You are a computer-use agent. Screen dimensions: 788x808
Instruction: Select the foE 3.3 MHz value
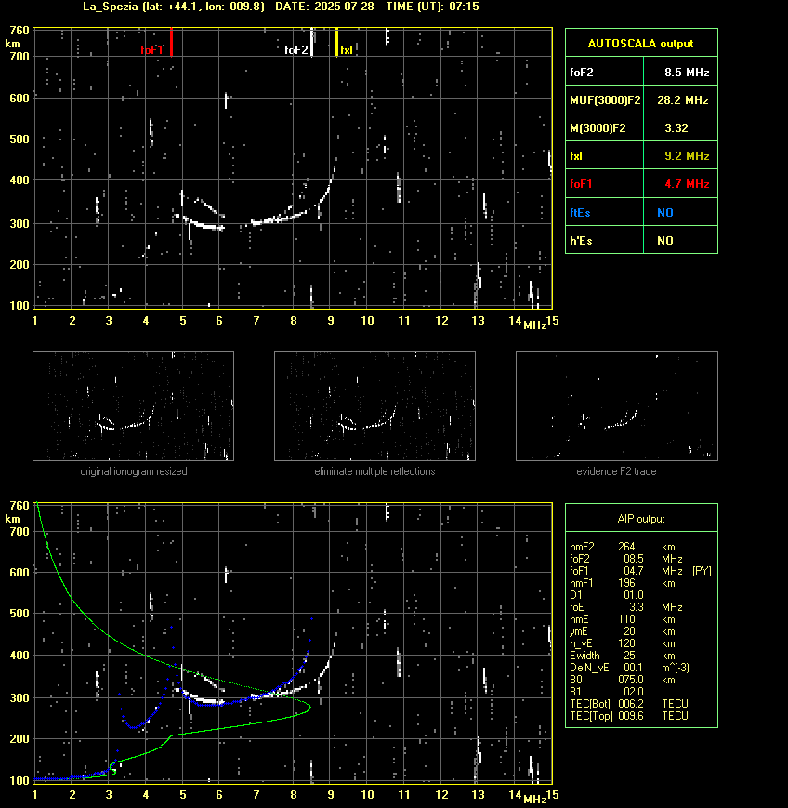(x=636, y=607)
